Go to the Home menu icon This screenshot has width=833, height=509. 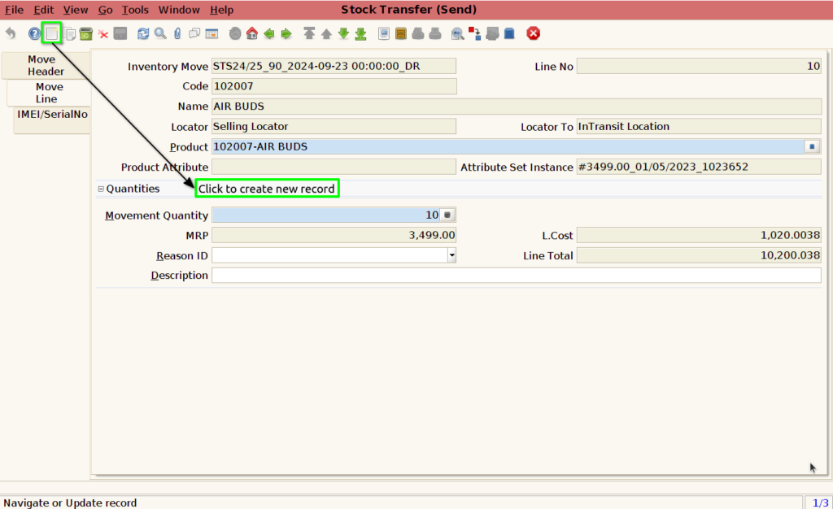point(252,33)
